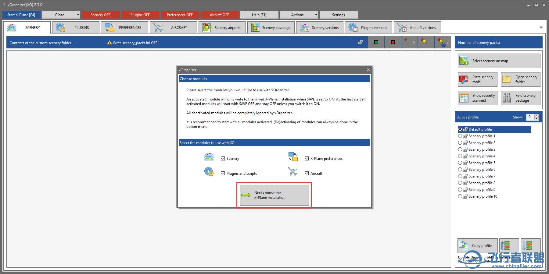Screen dimensions: 549x274
Task: Open the Aircraft versions tab
Action: click(x=417, y=27)
